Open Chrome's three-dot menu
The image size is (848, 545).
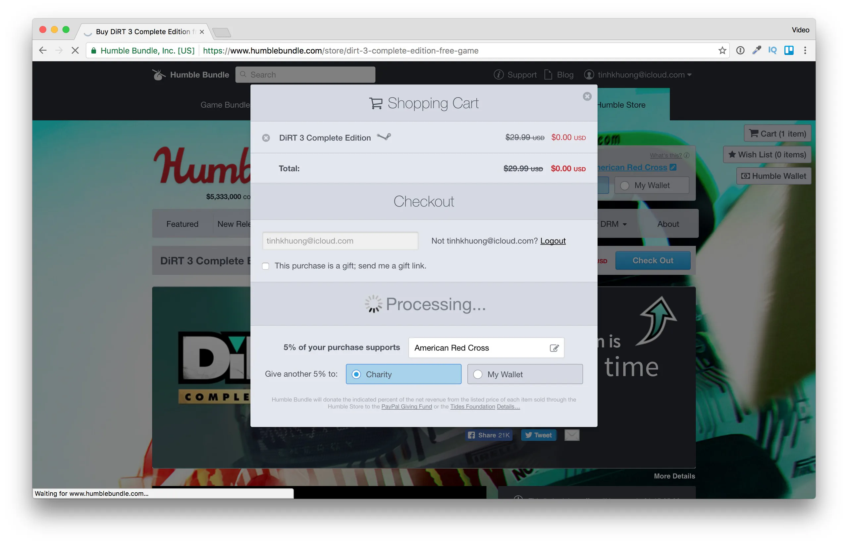point(805,51)
